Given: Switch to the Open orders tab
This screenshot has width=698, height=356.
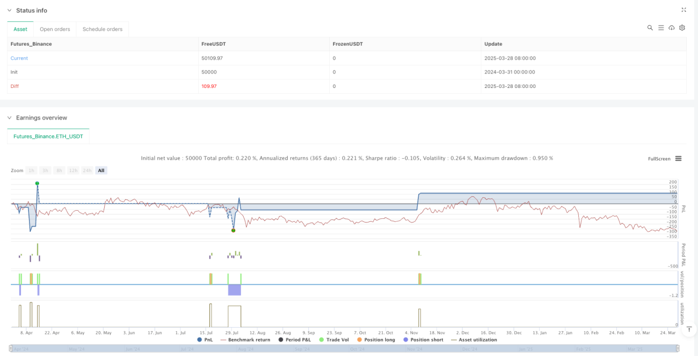Looking at the screenshot, I should (x=55, y=29).
